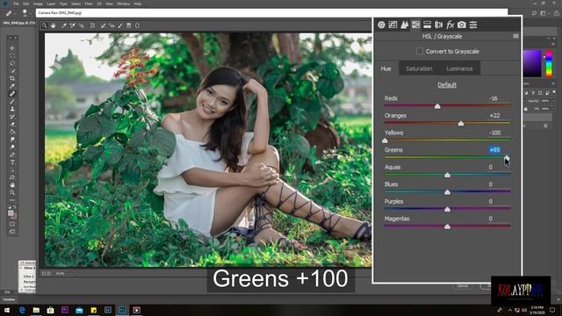
Task: Open the Filter menu
Action: (x=89, y=4)
